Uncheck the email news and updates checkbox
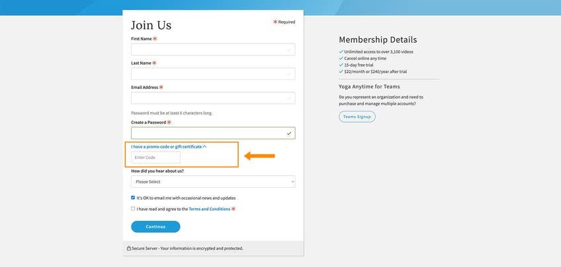 (x=133, y=198)
